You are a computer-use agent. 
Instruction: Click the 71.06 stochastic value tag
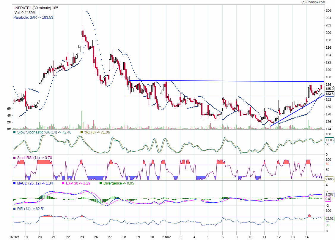pyautogui.click(x=329, y=140)
